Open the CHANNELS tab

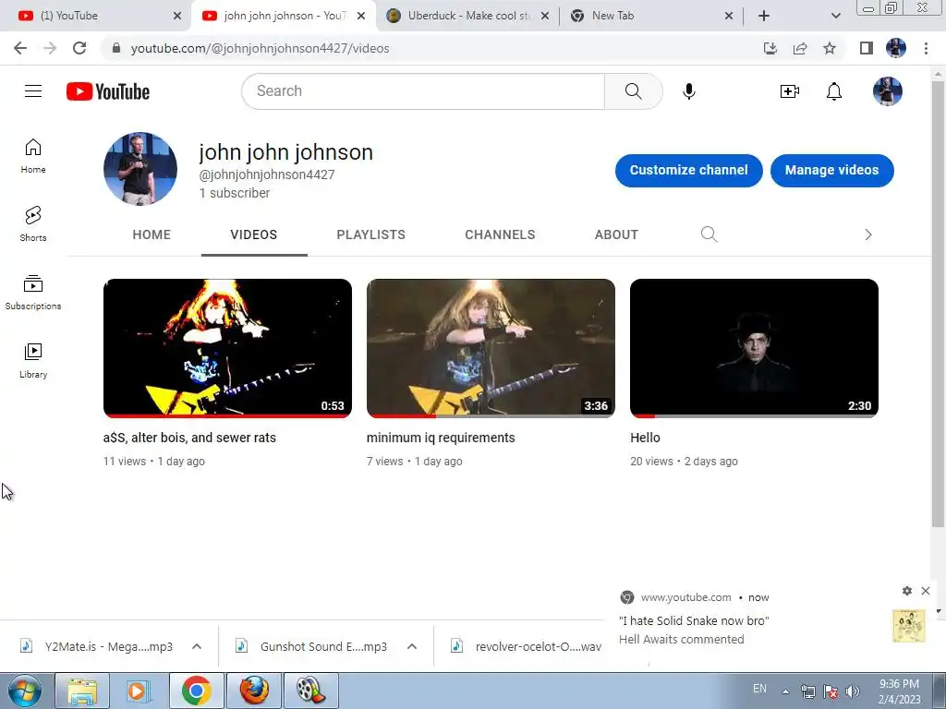(500, 234)
